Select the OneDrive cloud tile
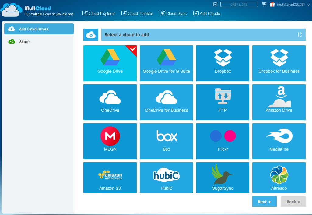 pos(110,102)
